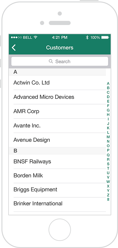Open AMR Corp customer record
This screenshot has width=118, height=248.
pos(57,111)
